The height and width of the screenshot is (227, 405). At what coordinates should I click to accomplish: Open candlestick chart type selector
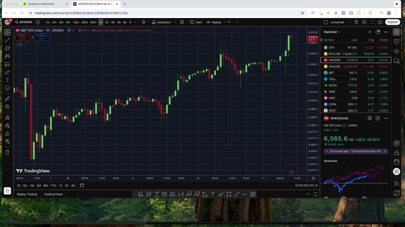point(144,22)
